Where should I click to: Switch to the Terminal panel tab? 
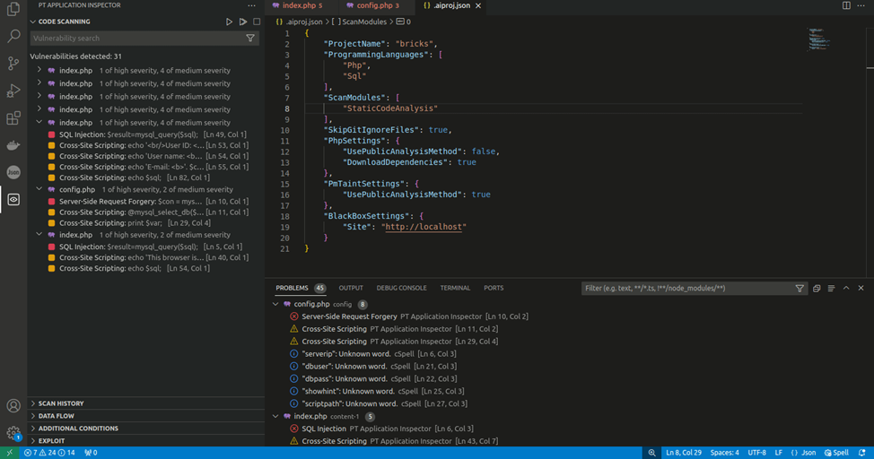coord(455,289)
